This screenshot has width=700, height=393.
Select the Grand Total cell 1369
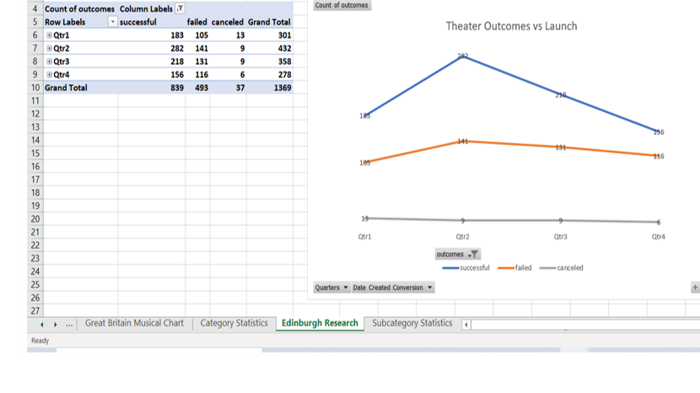click(x=270, y=88)
